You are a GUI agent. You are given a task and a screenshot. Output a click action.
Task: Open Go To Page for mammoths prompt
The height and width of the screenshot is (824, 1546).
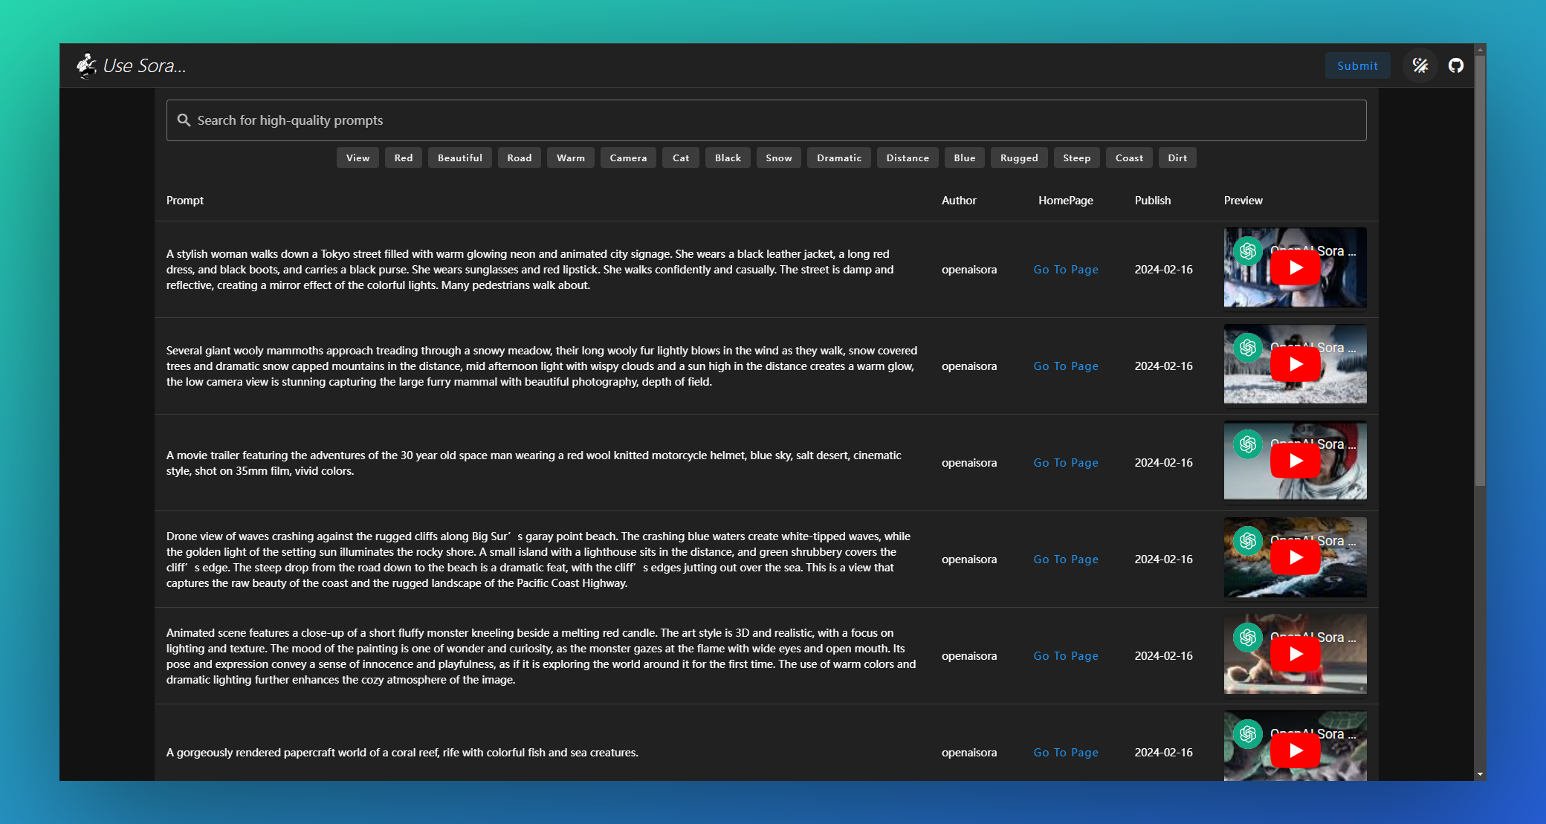point(1065,366)
